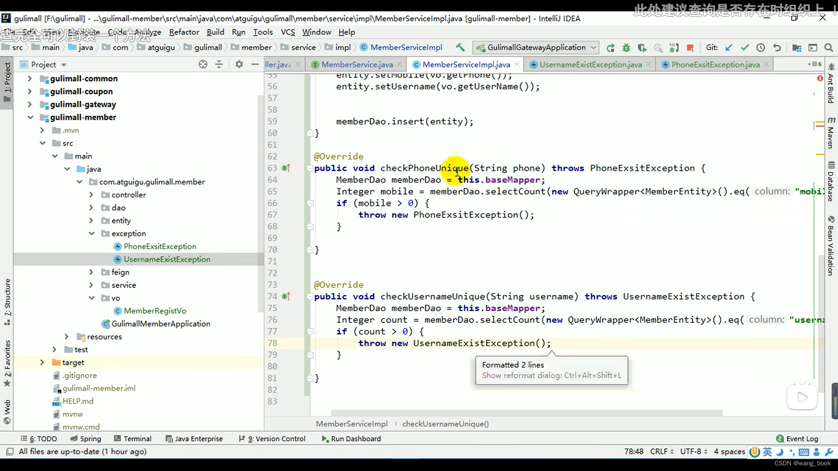
Task: Commit changes with the Git checkmark
Action: [745, 48]
